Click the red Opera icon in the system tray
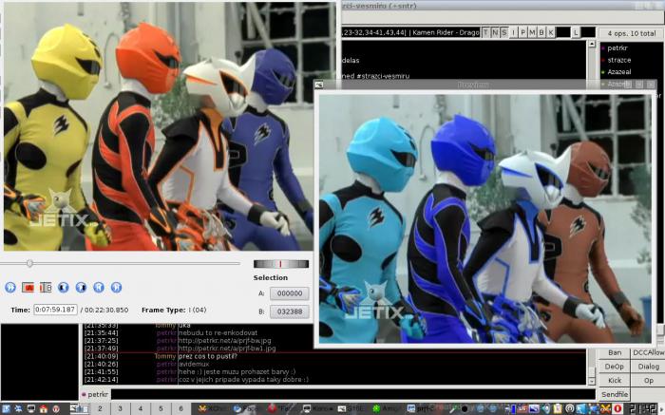 coord(617,408)
